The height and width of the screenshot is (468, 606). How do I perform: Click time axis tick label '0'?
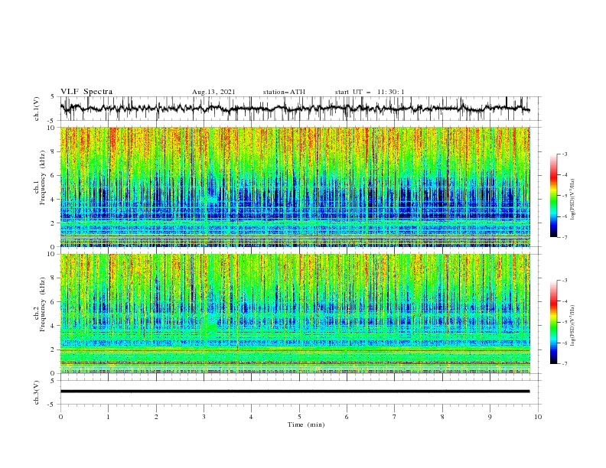60,417
